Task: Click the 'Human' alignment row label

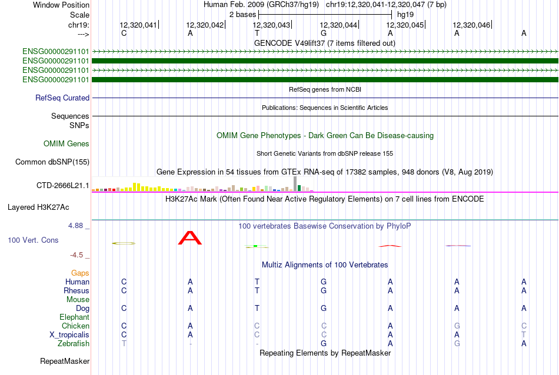Action: 77,282
